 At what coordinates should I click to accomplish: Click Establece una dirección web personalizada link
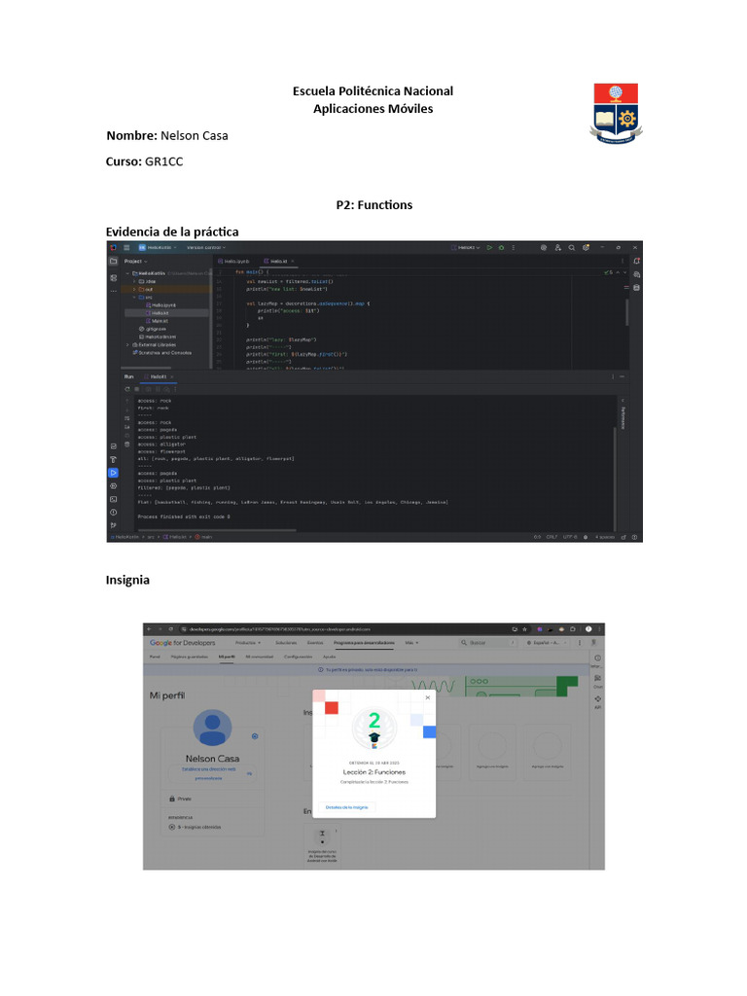209,773
